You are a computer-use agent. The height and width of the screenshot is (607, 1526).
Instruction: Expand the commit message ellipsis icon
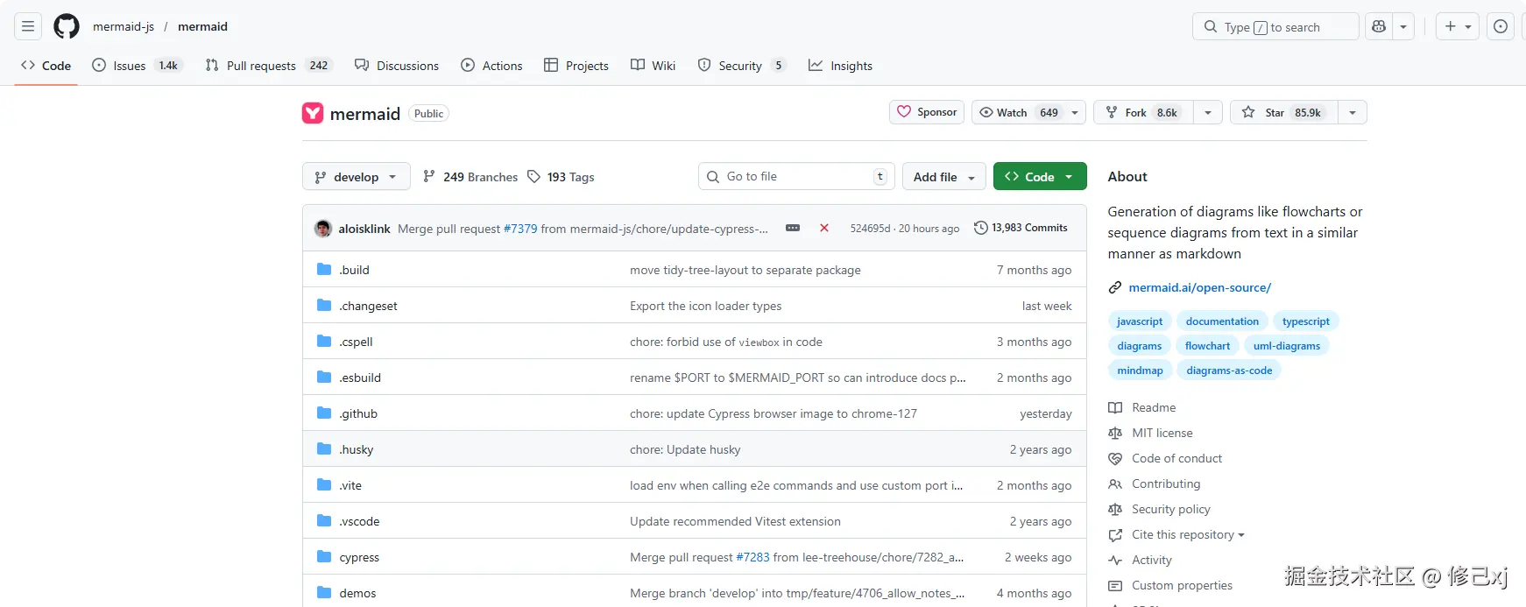point(793,228)
